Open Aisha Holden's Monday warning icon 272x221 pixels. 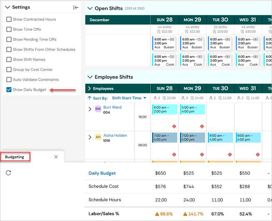click(x=202, y=155)
